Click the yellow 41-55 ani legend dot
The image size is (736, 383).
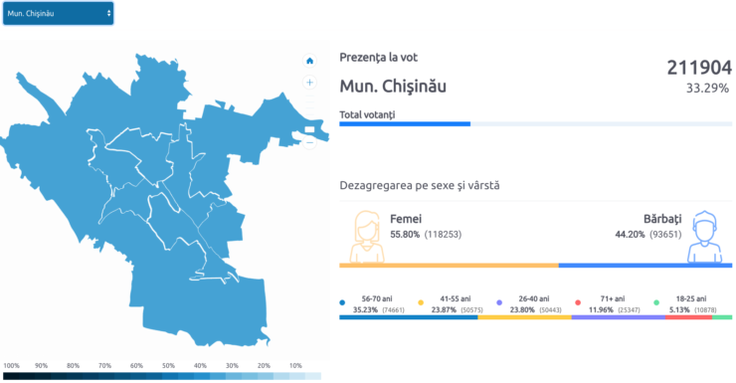point(421,302)
